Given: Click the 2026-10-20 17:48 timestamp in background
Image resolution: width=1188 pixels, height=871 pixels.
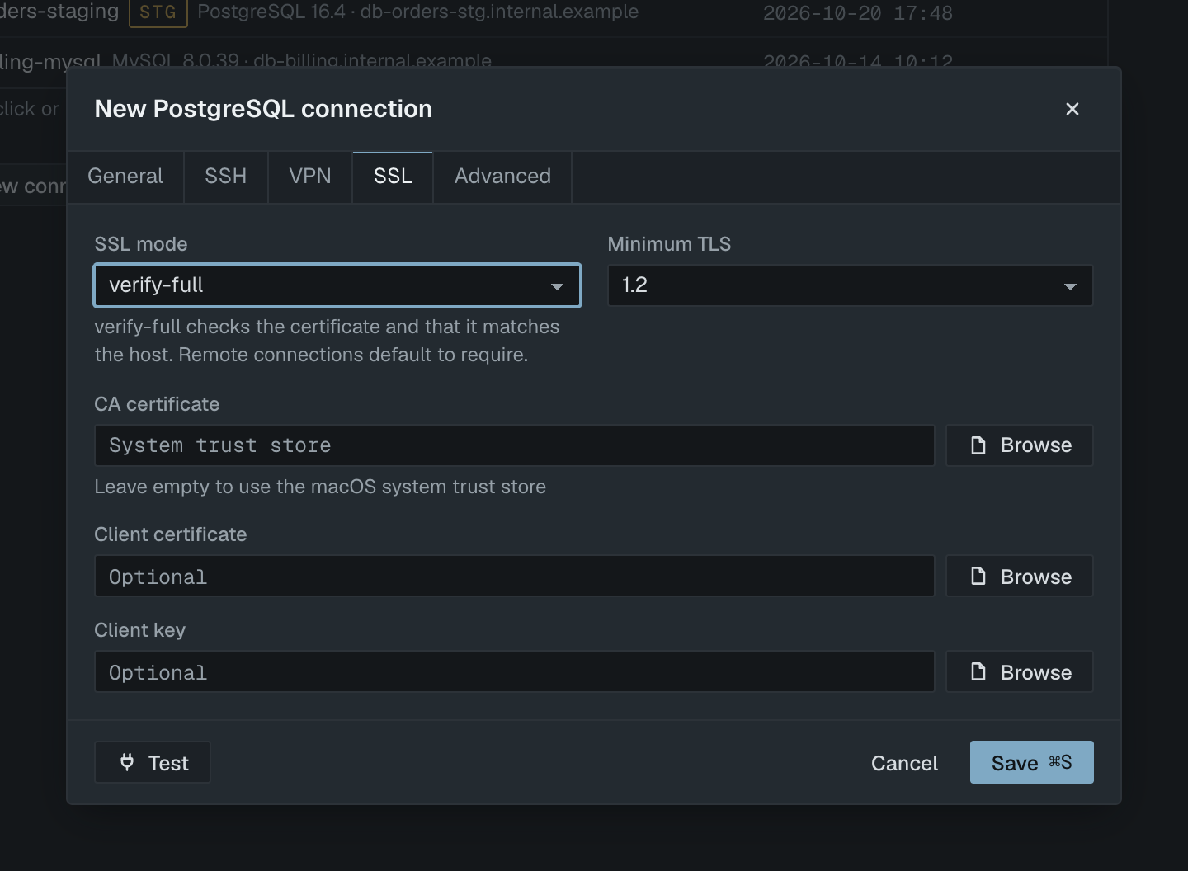Looking at the screenshot, I should pos(858,13).
